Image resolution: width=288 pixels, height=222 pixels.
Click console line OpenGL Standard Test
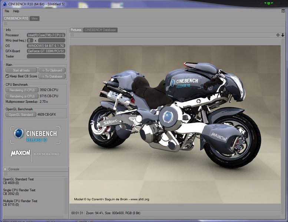tap(18, 179)
